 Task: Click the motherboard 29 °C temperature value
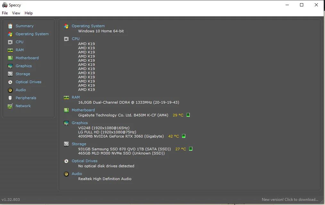[x=178, y=115]
